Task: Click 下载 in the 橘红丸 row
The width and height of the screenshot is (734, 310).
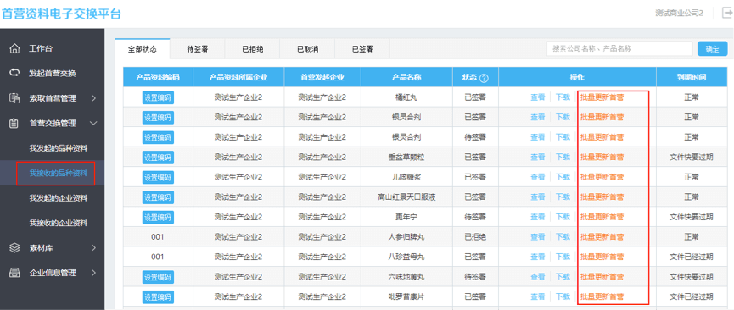Action: [x=563, y=97]
